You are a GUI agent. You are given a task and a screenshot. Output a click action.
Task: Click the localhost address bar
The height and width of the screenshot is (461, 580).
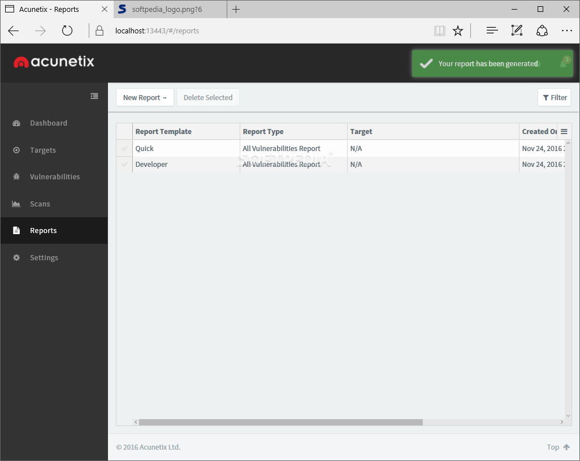157,31
